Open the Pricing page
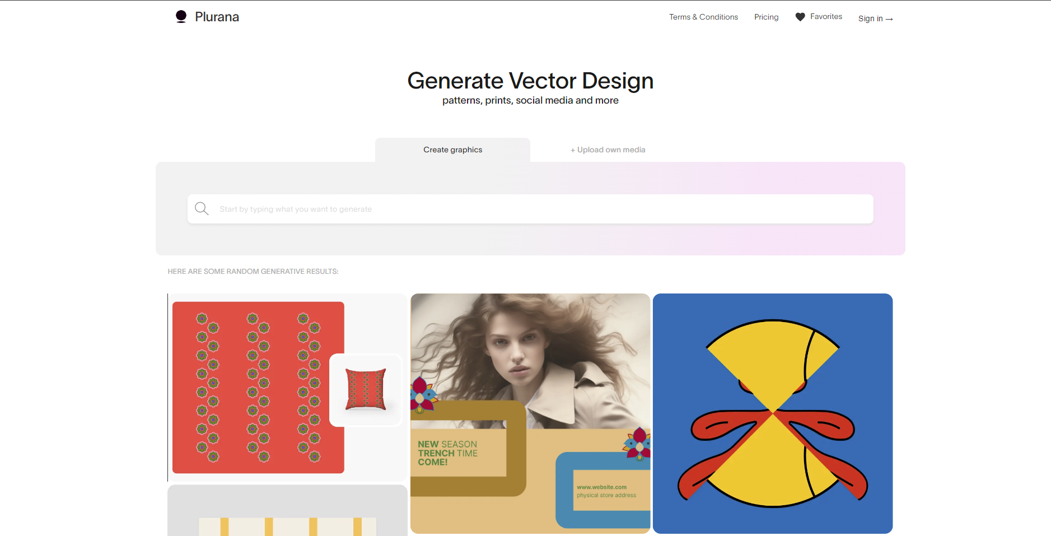 pyautogui.click(x=766, y=17)
